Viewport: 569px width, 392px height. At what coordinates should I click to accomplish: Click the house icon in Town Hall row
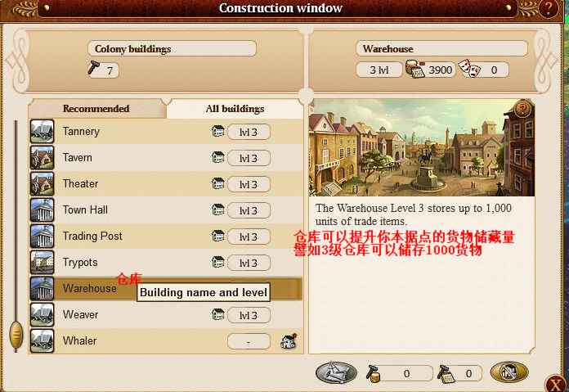(x=217, y=210)
